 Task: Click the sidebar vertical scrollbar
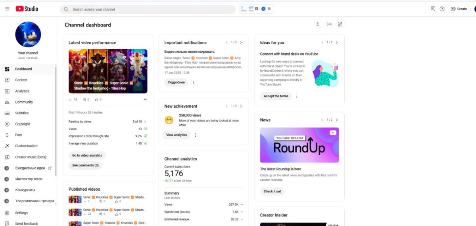56,121
